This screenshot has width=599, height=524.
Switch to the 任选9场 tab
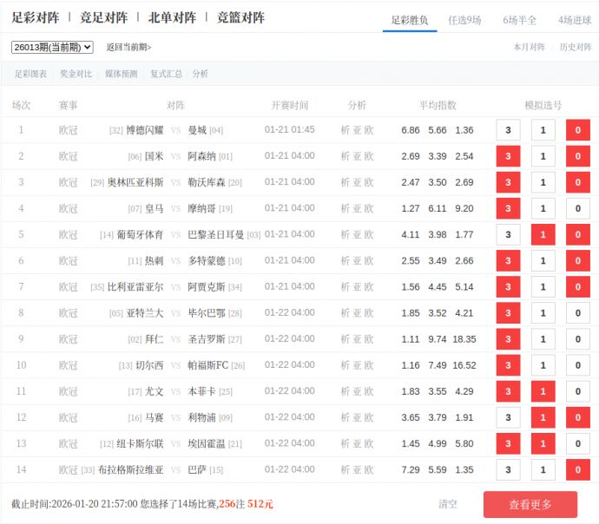(464, 20)
